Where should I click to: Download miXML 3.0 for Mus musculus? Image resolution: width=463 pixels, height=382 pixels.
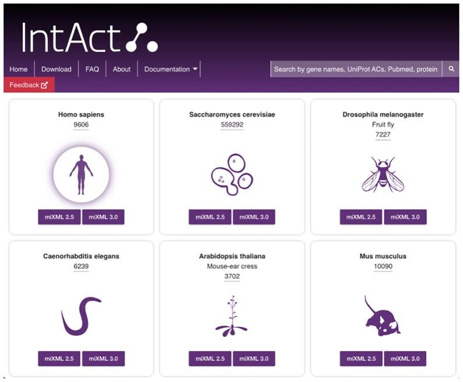[x=405, y=358]
